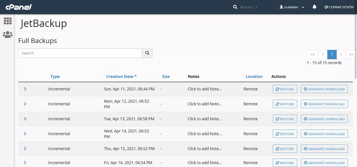The image size is (357, 167).
Task: Focus the Full Backups Search field
Action: click(80, 53)
